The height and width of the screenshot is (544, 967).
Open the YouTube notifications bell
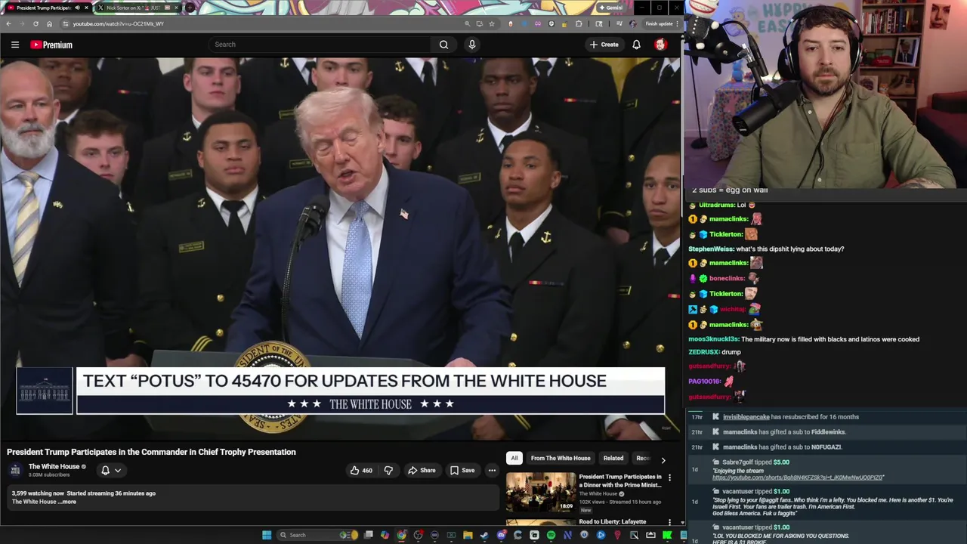(636, 45)
